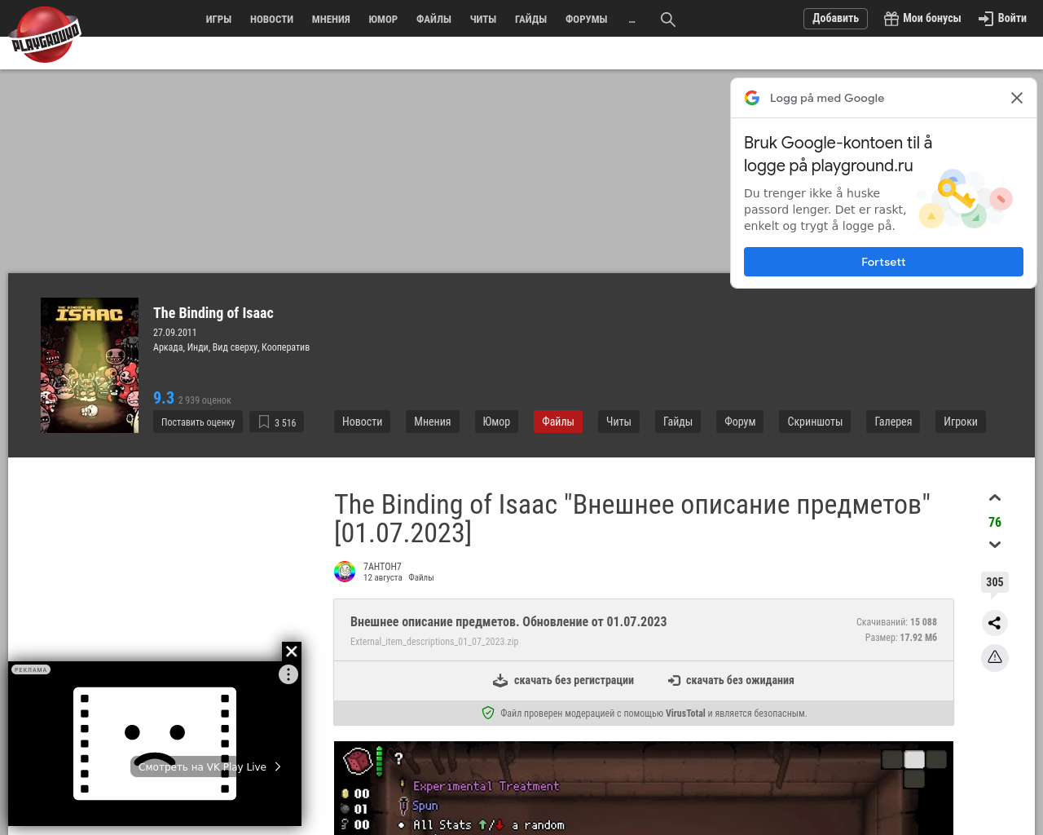Open the ИГРЫ top menu
Viewport: 1043px width, 835px height.
coord(218,19)
